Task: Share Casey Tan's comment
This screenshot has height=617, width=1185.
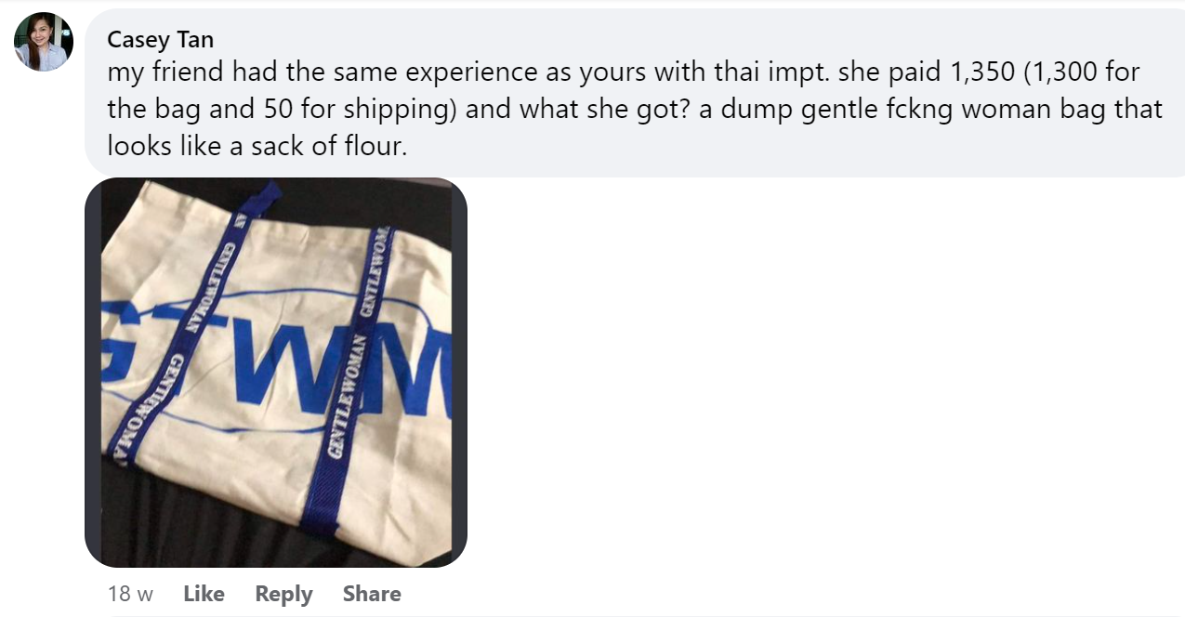Action: click(x=372, y=594)
